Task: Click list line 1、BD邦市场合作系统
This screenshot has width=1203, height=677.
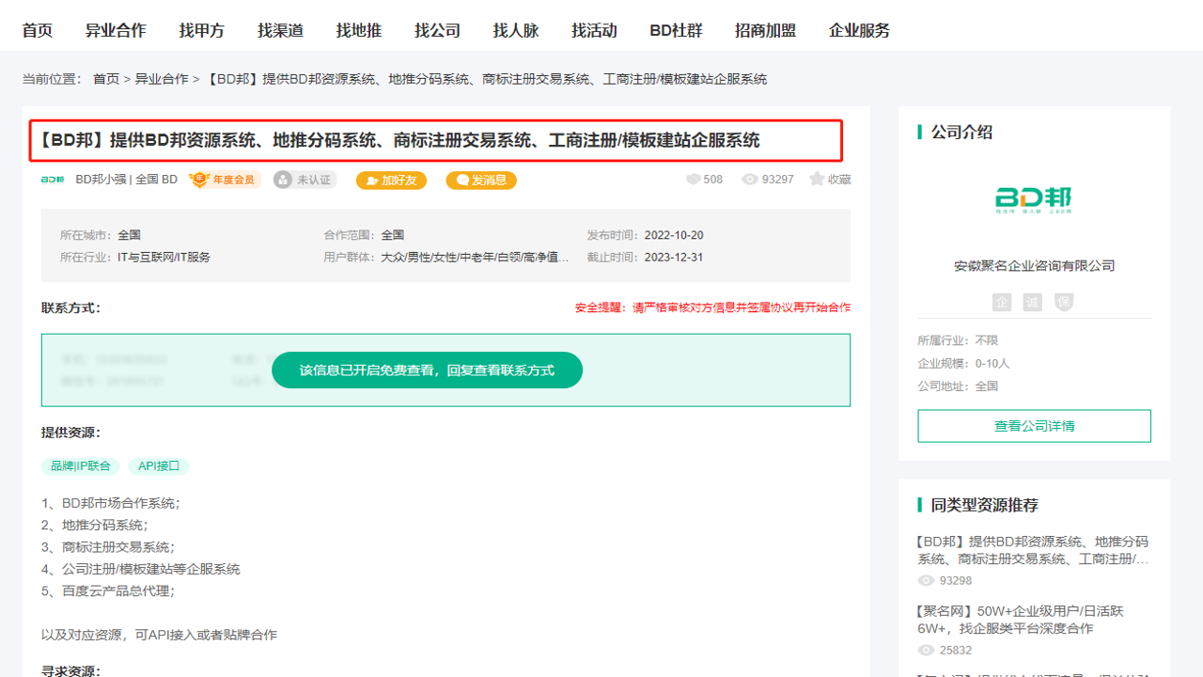Action: pyautogui.click(x=111, y=503)
